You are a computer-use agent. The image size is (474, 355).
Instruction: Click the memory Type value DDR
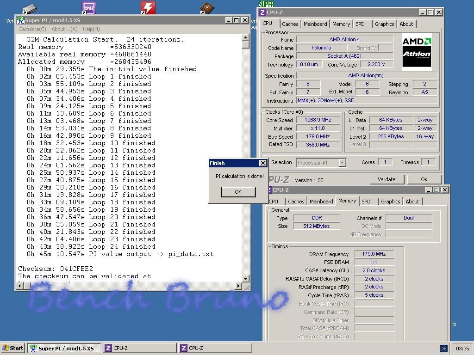[317, 218]
